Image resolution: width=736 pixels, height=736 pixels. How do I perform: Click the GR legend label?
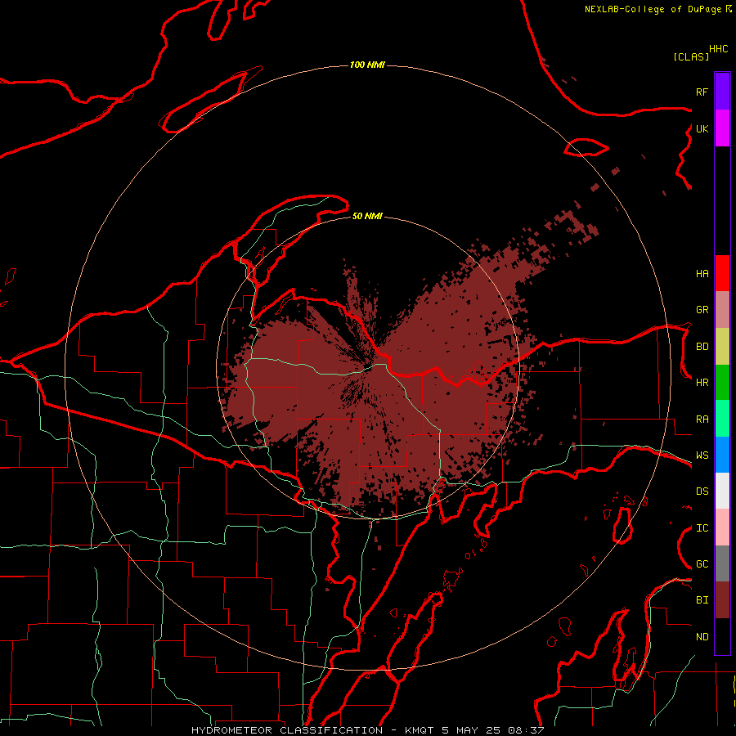pyautogui.click(x=702, y=310)
